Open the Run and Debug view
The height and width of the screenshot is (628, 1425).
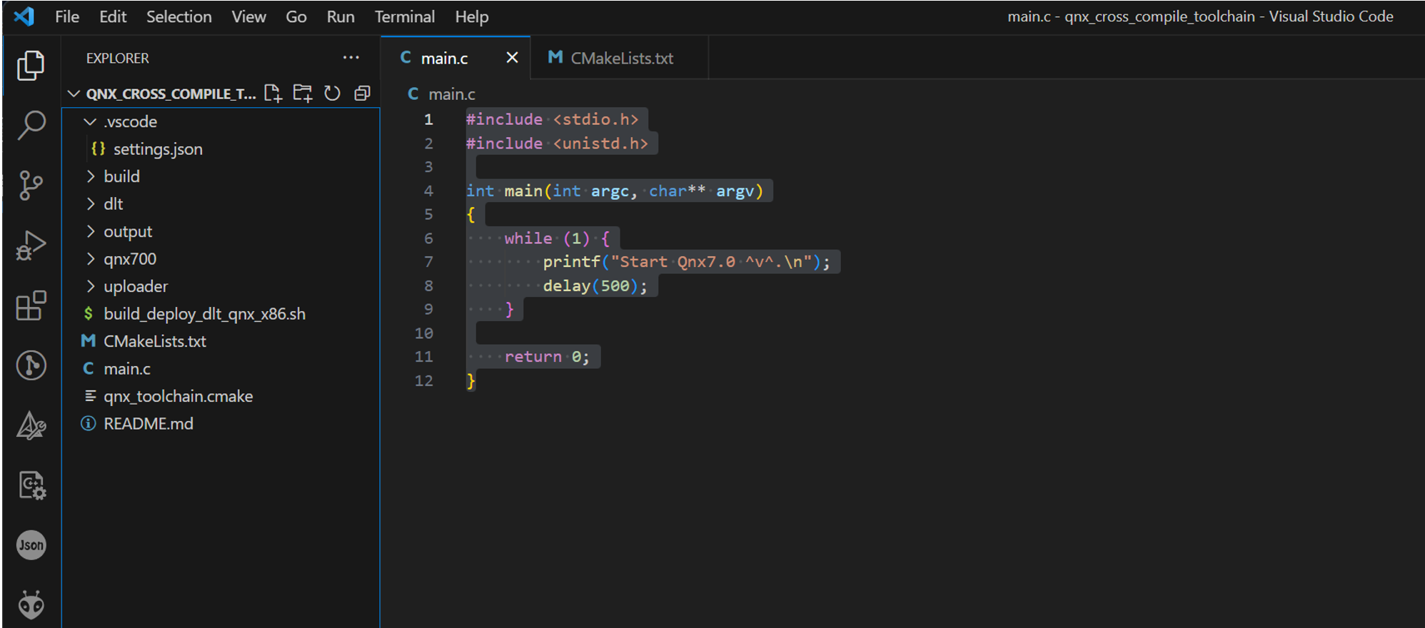pyautogui.click(x=31, y=245)
